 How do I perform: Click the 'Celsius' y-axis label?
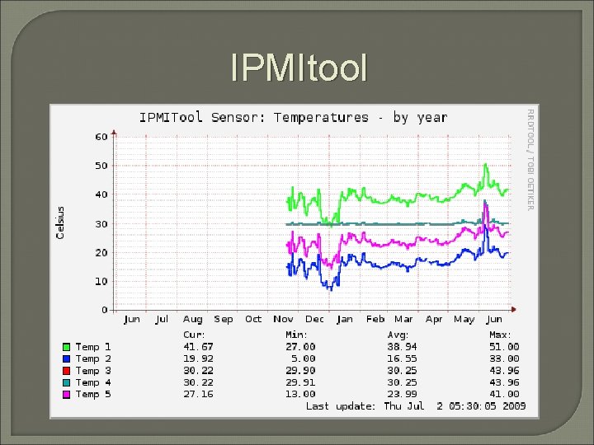click(x=60, y=222)
